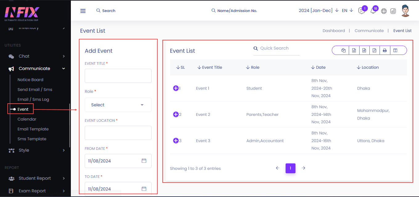Sort by the Date column

coord(318,67)
